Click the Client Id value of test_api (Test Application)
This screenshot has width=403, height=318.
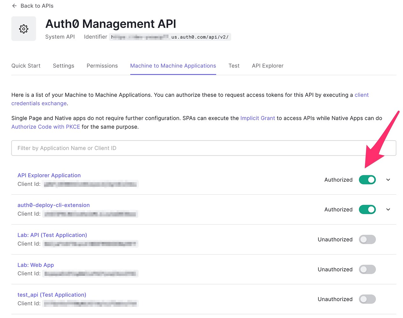90,304
